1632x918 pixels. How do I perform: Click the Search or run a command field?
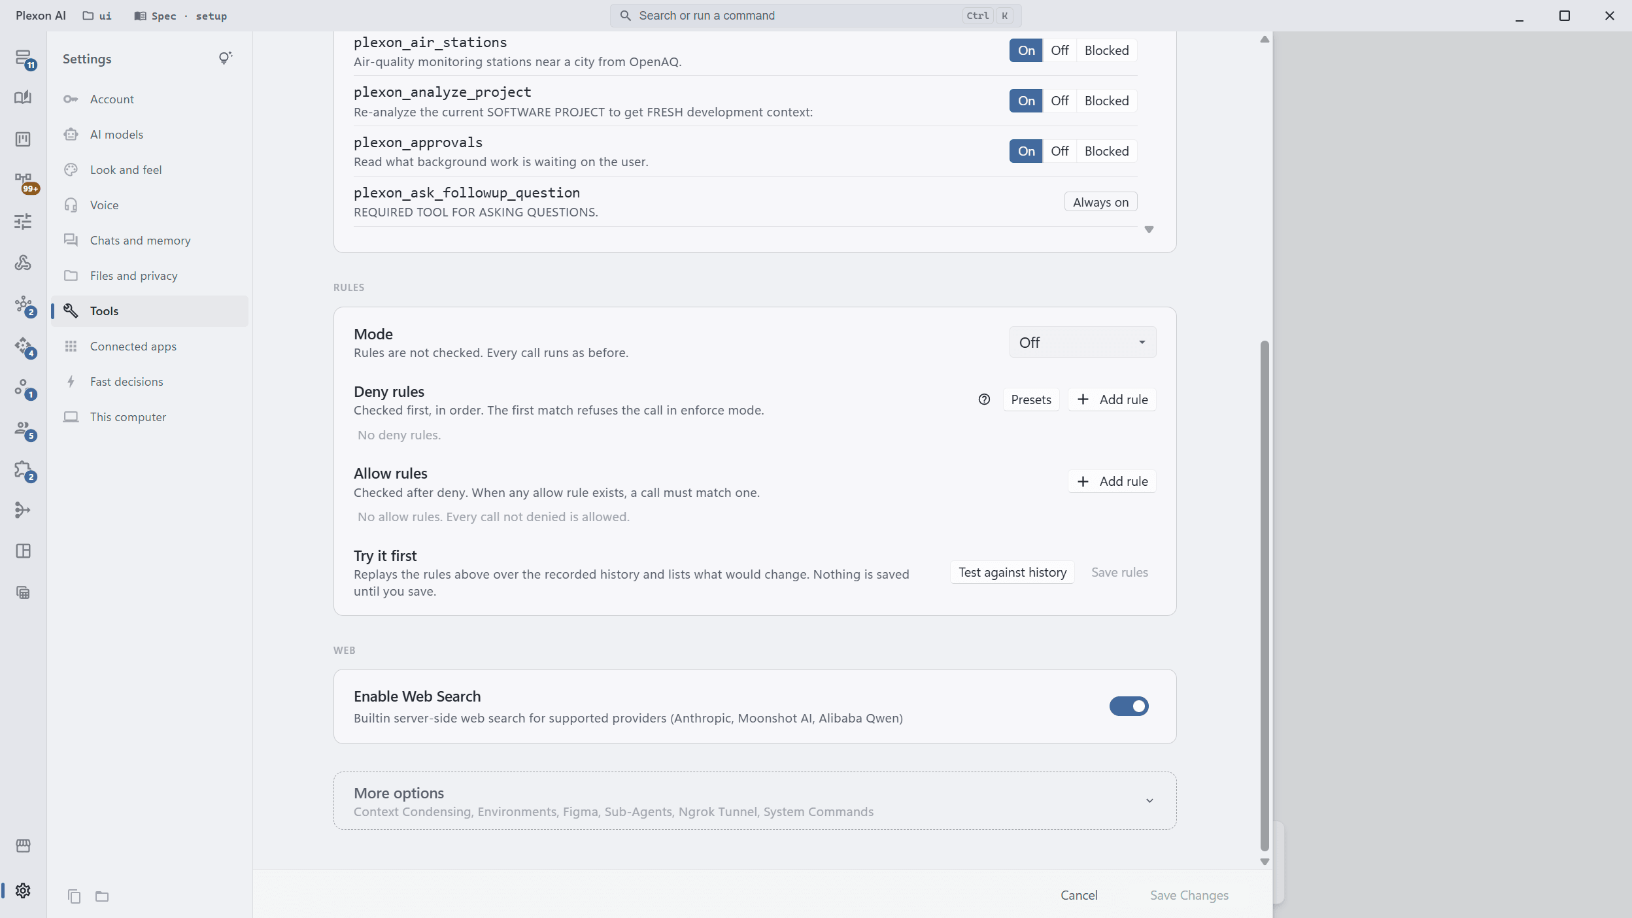point(815,16)
